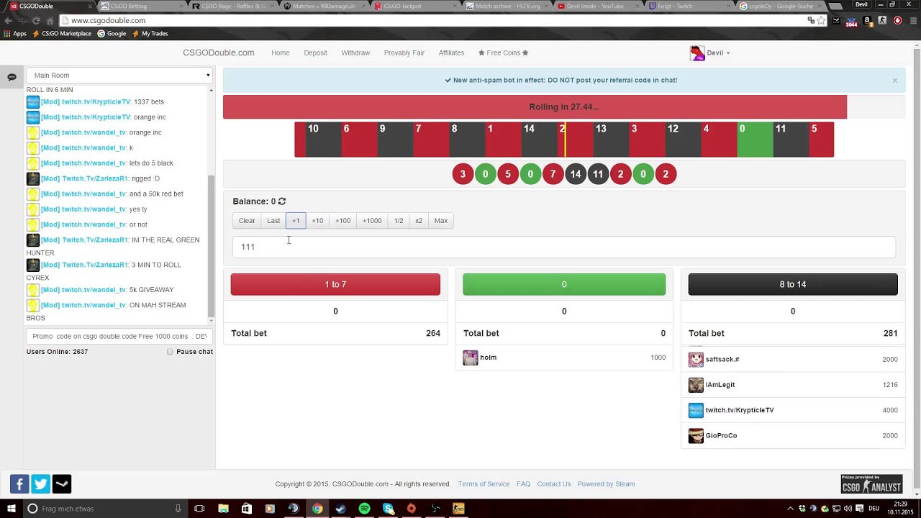Viewport: 921px width, 518px height.
Task: Click twitch.tv/KrypticleTV avatar in black bets
Action: click(x=696, y=410)
